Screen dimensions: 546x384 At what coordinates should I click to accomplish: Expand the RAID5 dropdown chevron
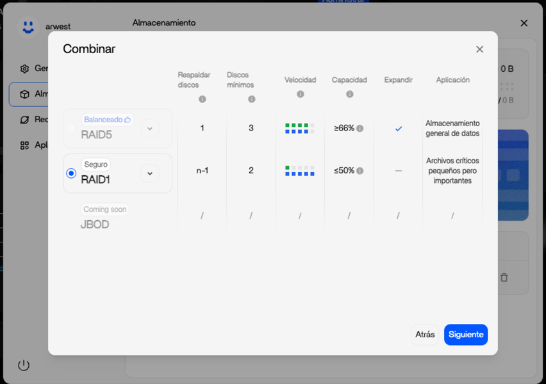[x=149, y=129]
